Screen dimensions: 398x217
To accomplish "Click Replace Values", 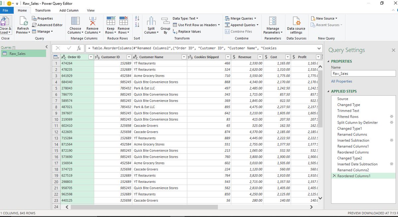I will click(x=187, y=31).
